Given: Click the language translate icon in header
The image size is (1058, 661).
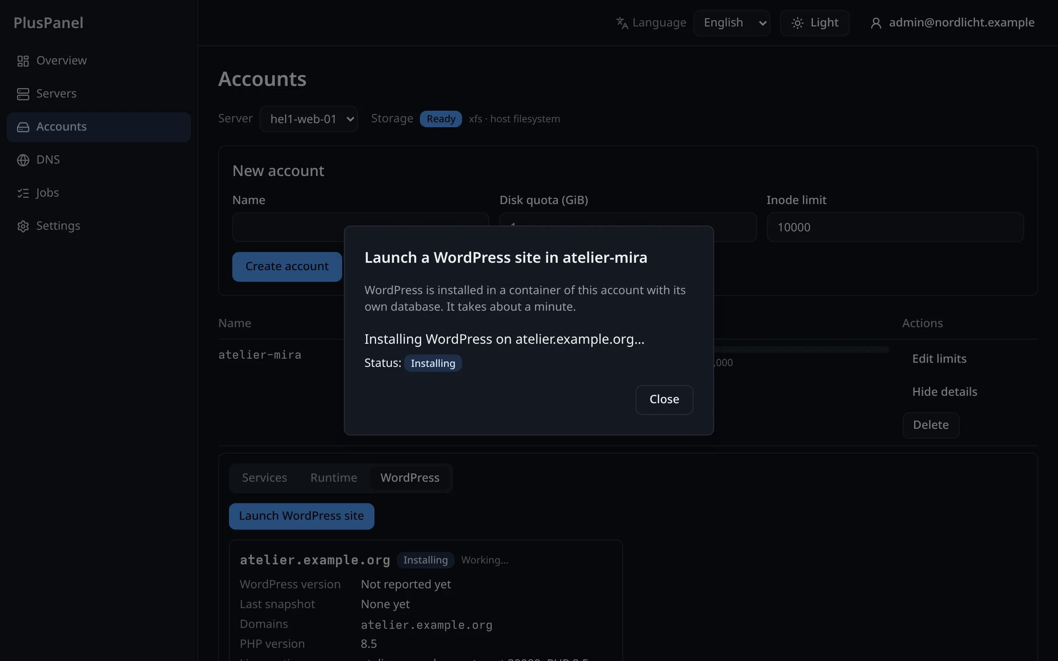Looking at the screenshot, I should pyautogui.click(x=622, y=23).
